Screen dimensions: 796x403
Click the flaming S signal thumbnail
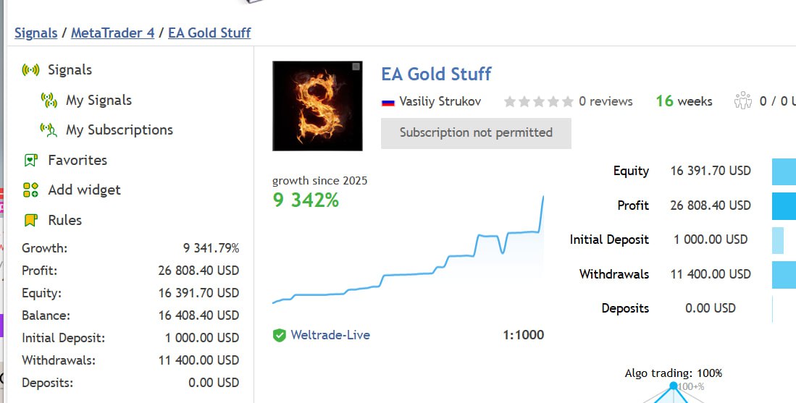click(x=317, y=106)
